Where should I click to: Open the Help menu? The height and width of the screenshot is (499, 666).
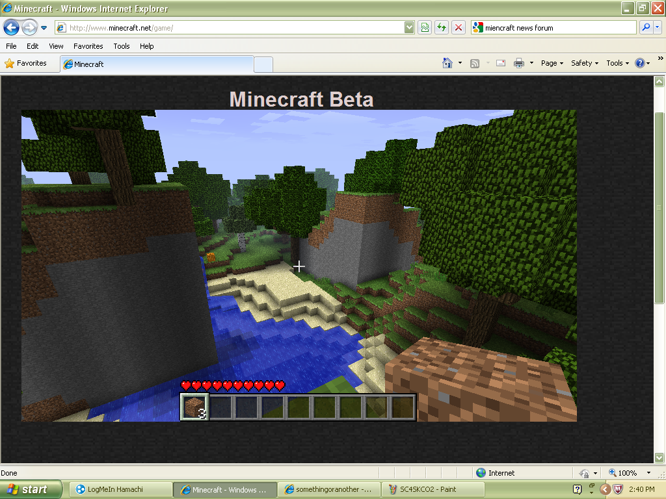[x=147, y=46]
